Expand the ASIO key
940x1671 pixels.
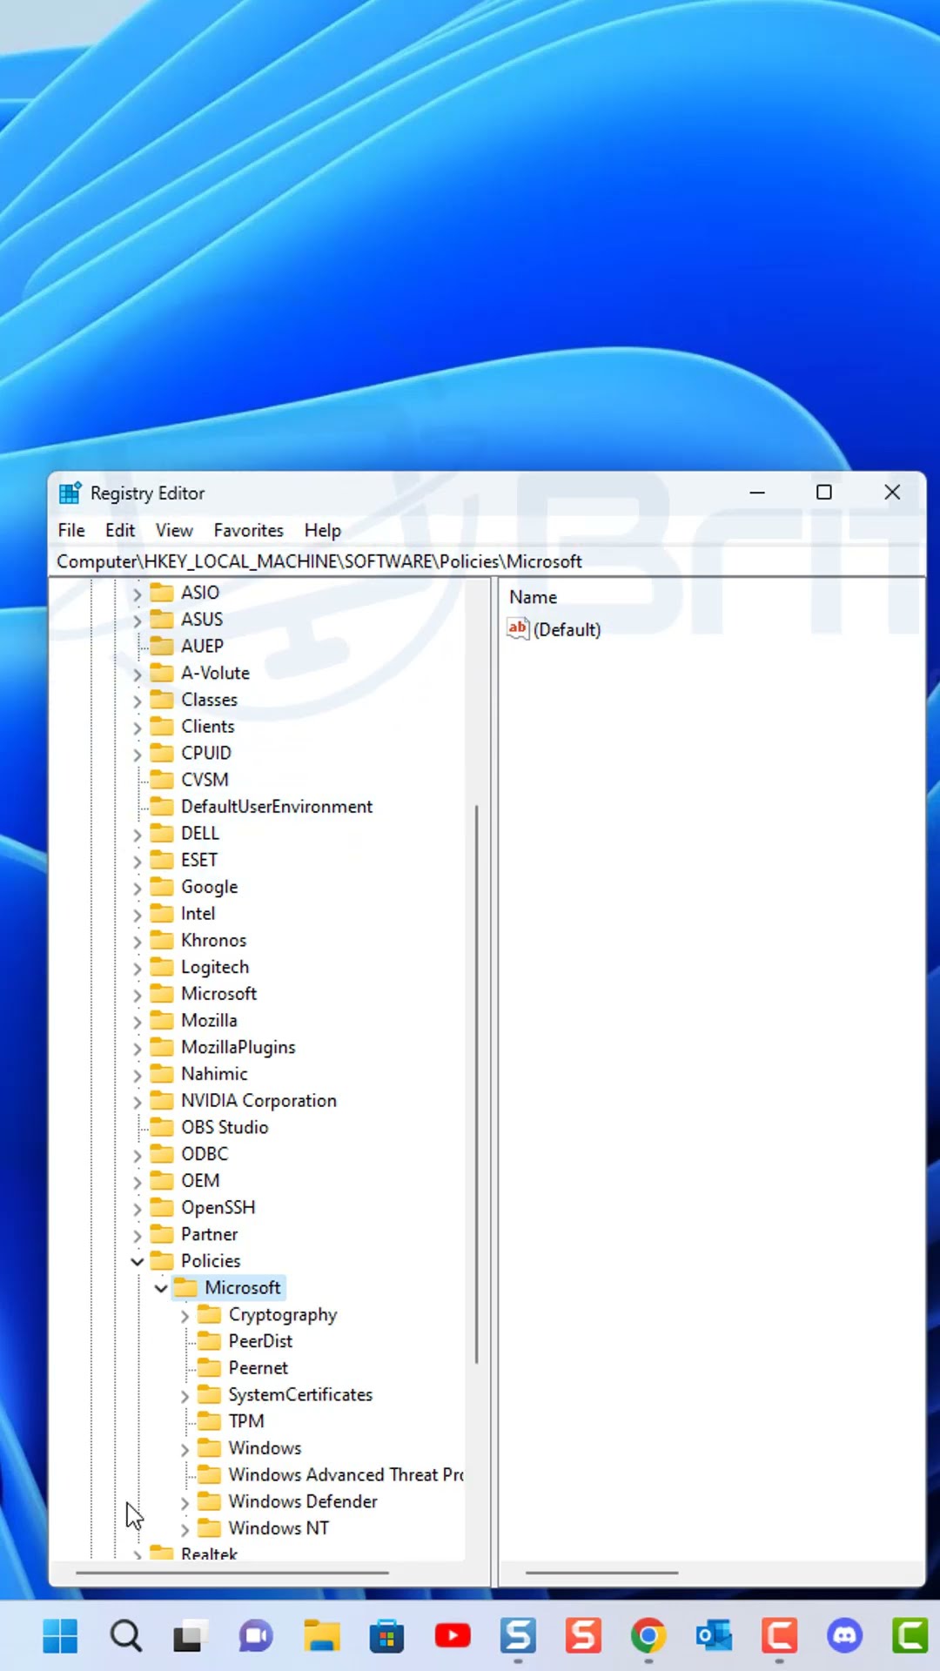coord(137,594)
